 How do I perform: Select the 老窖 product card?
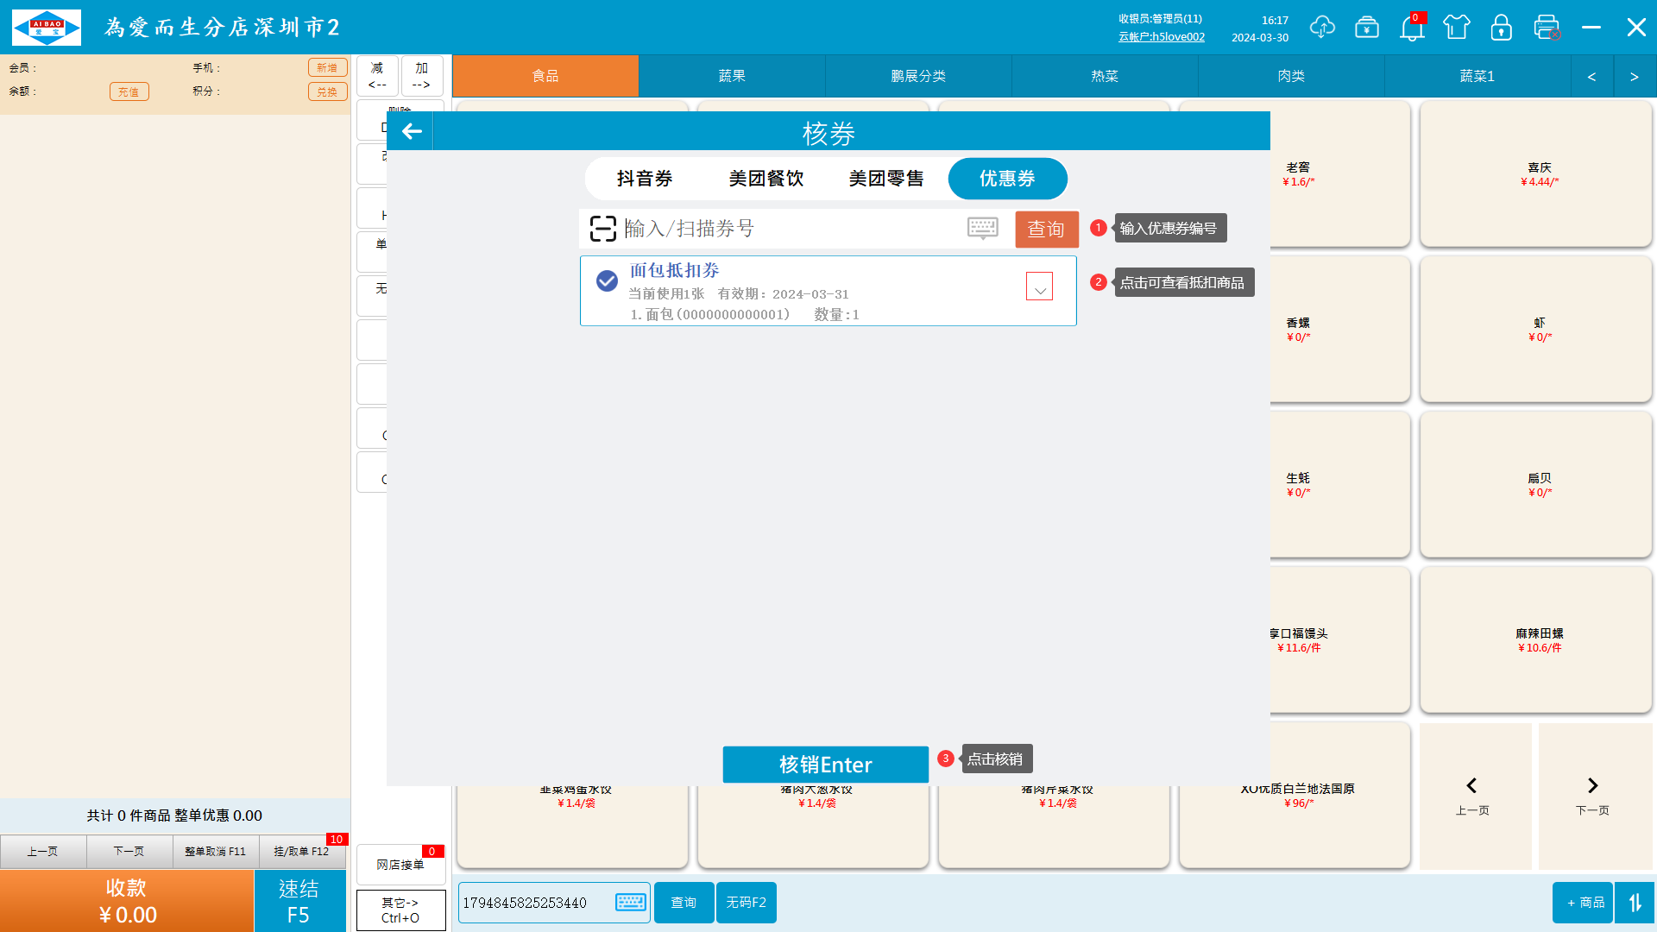pos(1339,173)
